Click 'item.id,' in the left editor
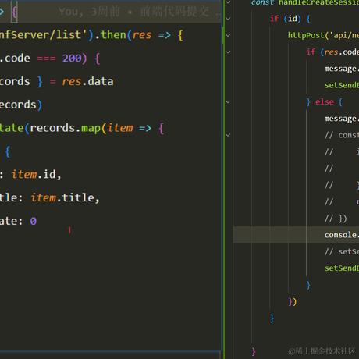 coord(37,175)
